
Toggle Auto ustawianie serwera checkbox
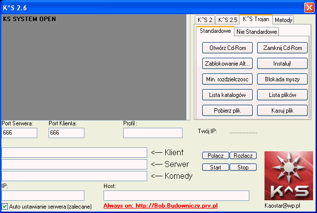[5, 206]
